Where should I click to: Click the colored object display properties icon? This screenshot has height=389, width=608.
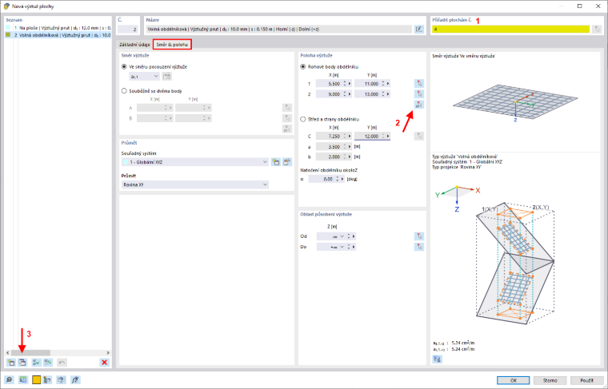pos(47,380)
